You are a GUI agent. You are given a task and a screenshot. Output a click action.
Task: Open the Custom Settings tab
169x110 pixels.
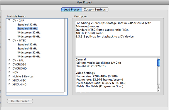[95, 10]
